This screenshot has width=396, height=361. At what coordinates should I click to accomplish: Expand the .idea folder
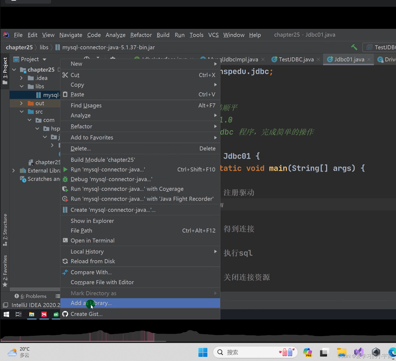22,78
